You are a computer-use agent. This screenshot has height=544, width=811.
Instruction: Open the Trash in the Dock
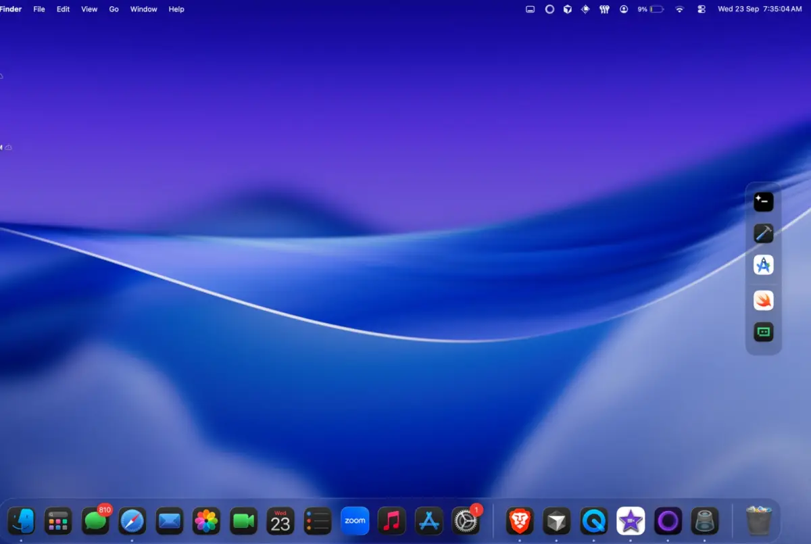[758, 521]
